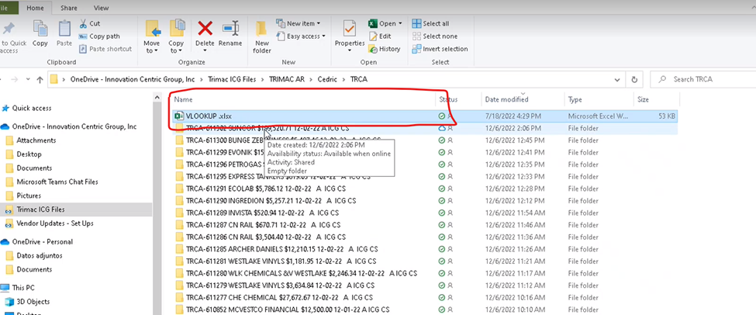
Task: Select folder TRCA-611289 INVISTA $520.94
Action: (x=424, y=213)
